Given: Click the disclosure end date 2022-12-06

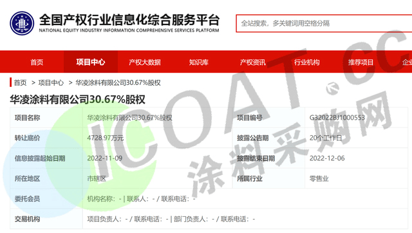Looking at the screenshot, I should [327, 158].
